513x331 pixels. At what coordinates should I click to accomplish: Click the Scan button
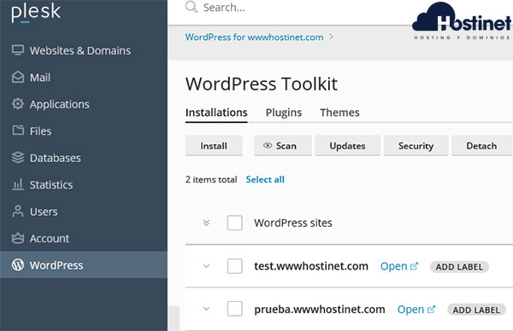[283, 146]
